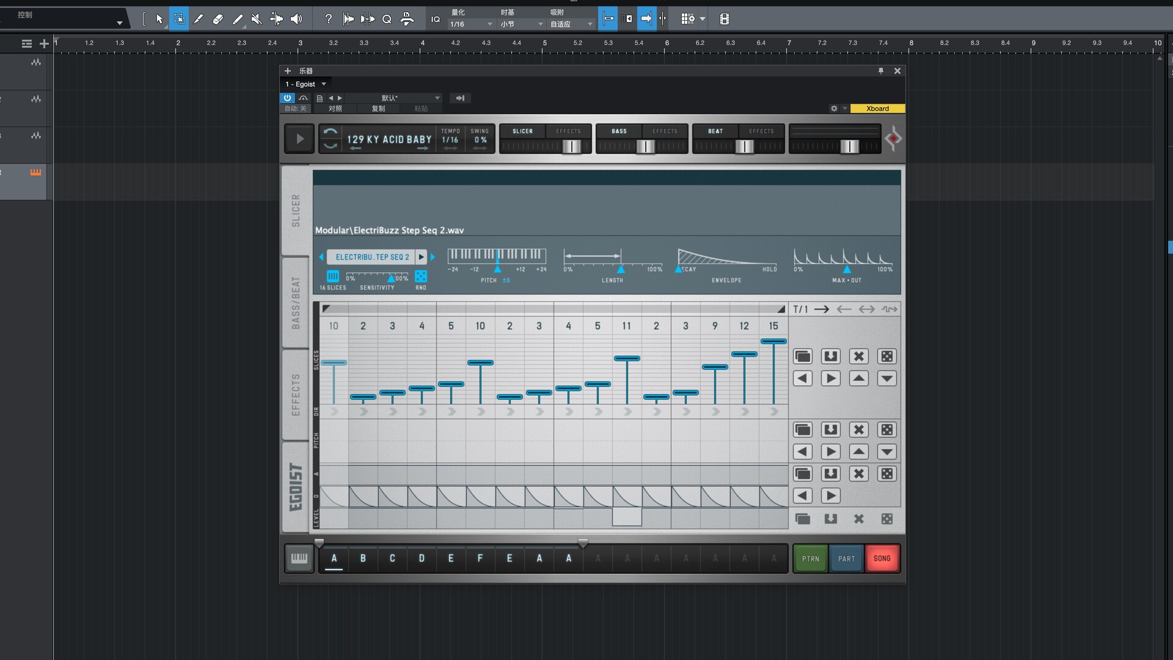
Task: Open the video player filmstrip icon
Action: click(725, 19)
